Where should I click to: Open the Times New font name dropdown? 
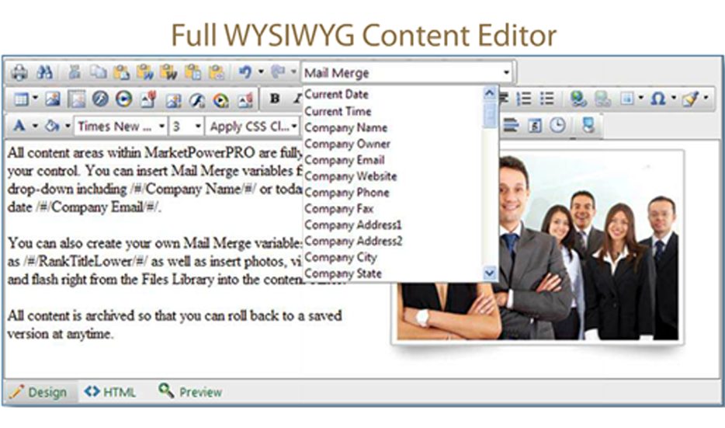point(120,126)
